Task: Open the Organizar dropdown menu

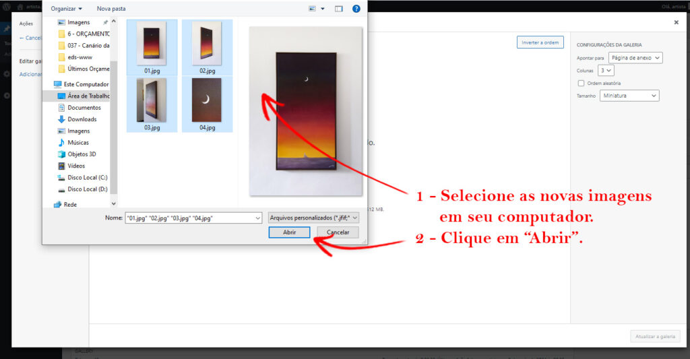Action: point(66,8)
